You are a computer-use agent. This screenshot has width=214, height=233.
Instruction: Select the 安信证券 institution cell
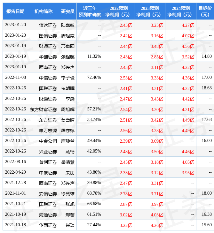(x=48, y=194)
